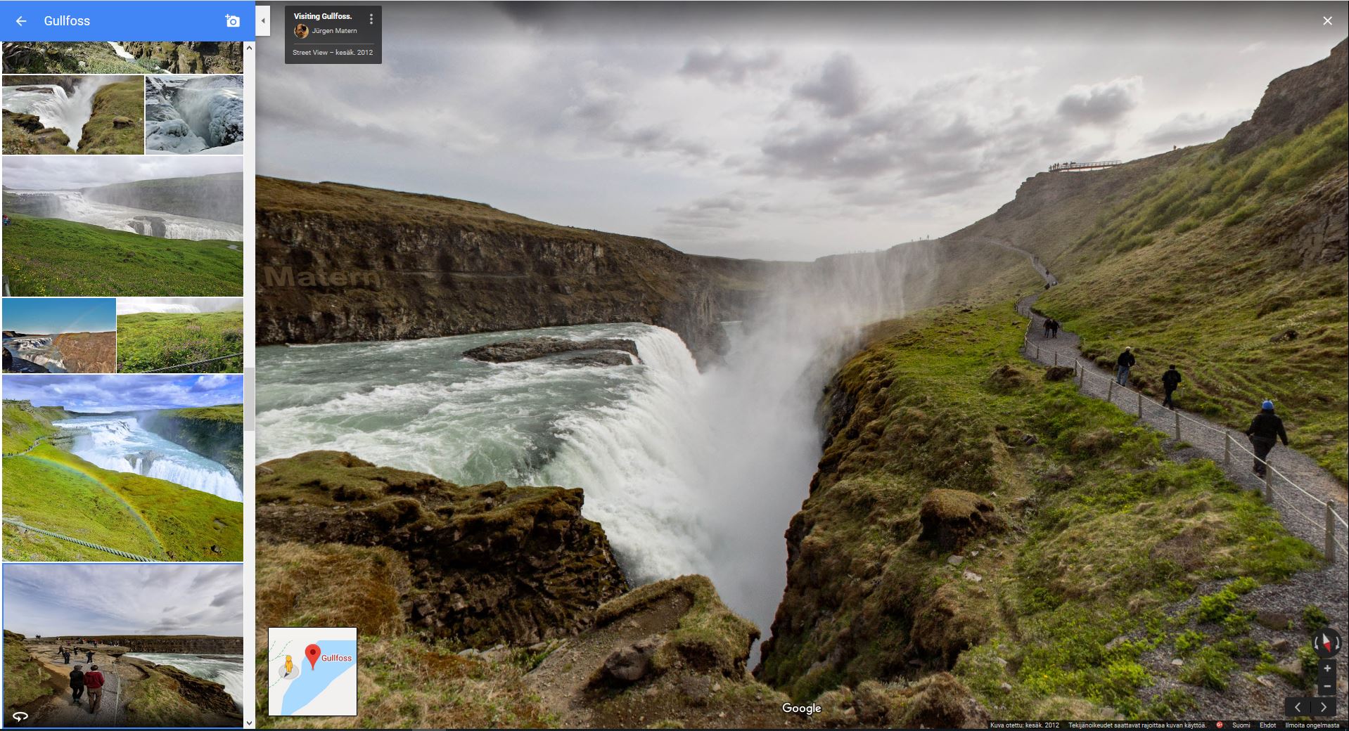Select the frozen icy waterfall thumbnail
Viewport: 1349px width, 731px height.
[194, 115]
